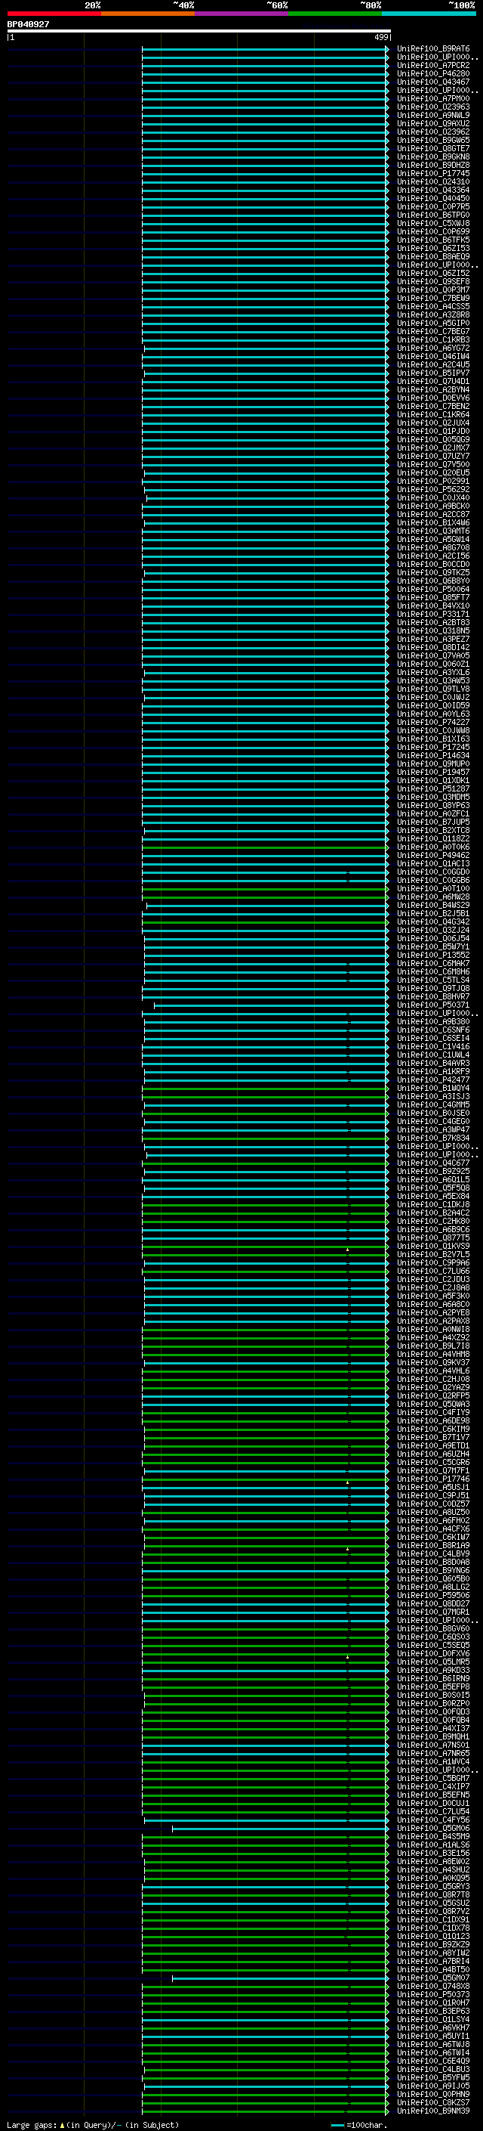Screen dimensions: 483x2131
Task: Open hit UniRef100_P50373
Action: [x=432, y=1994]
